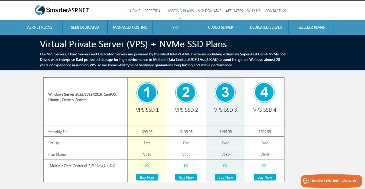Select the Semi Dedicated plans tab

coord(85,27)
